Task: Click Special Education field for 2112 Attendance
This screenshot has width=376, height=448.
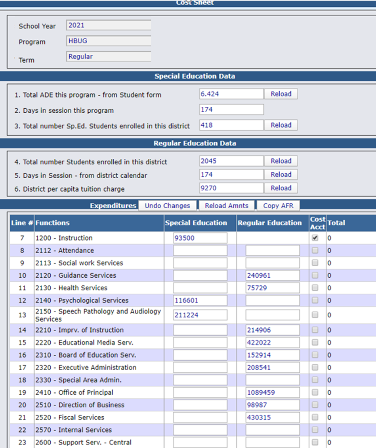Action: 200,250
